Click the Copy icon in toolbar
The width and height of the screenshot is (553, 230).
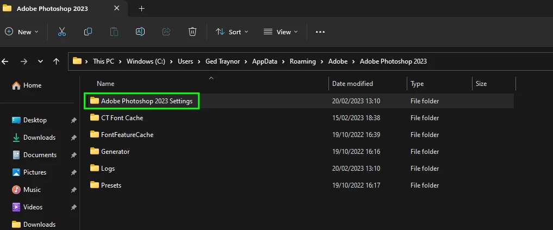[88, 32]
